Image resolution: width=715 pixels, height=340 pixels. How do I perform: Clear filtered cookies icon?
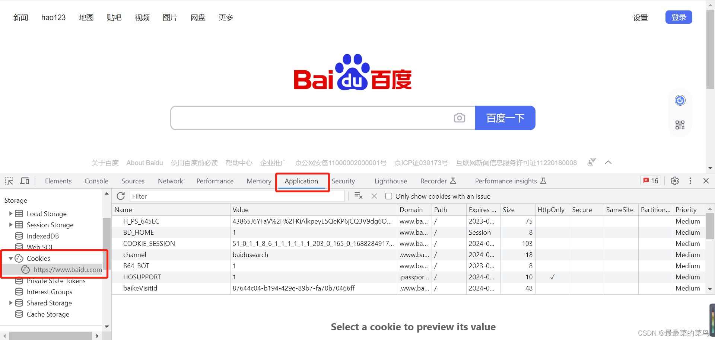[359, 196]
